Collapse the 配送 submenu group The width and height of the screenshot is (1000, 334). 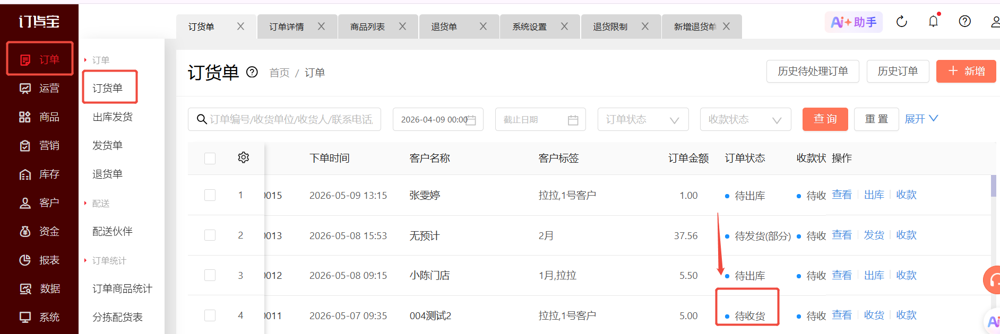97,203
